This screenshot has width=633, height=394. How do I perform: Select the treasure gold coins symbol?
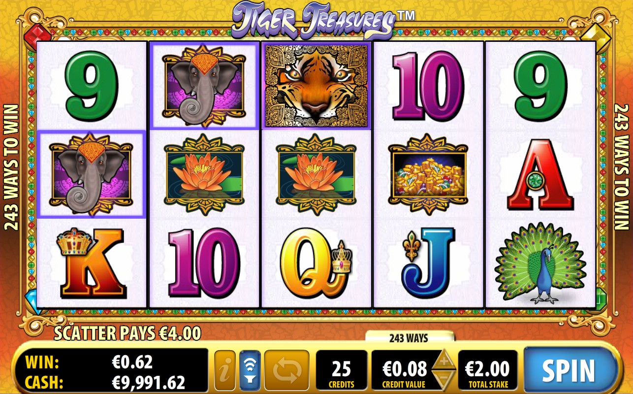[428, 174]
